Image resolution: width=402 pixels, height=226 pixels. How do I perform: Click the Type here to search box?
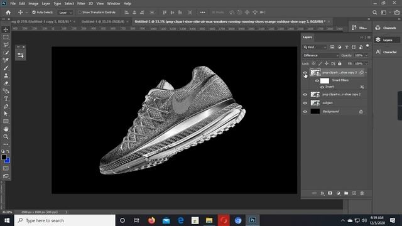click(65, 220)
